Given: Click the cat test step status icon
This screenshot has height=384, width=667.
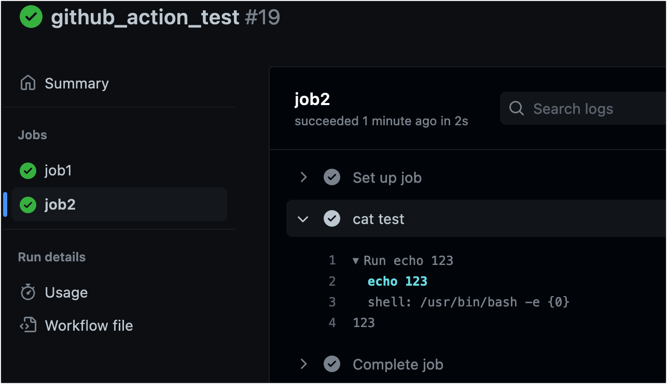Looking at the screenshot, I should click(x=332, y=219).
